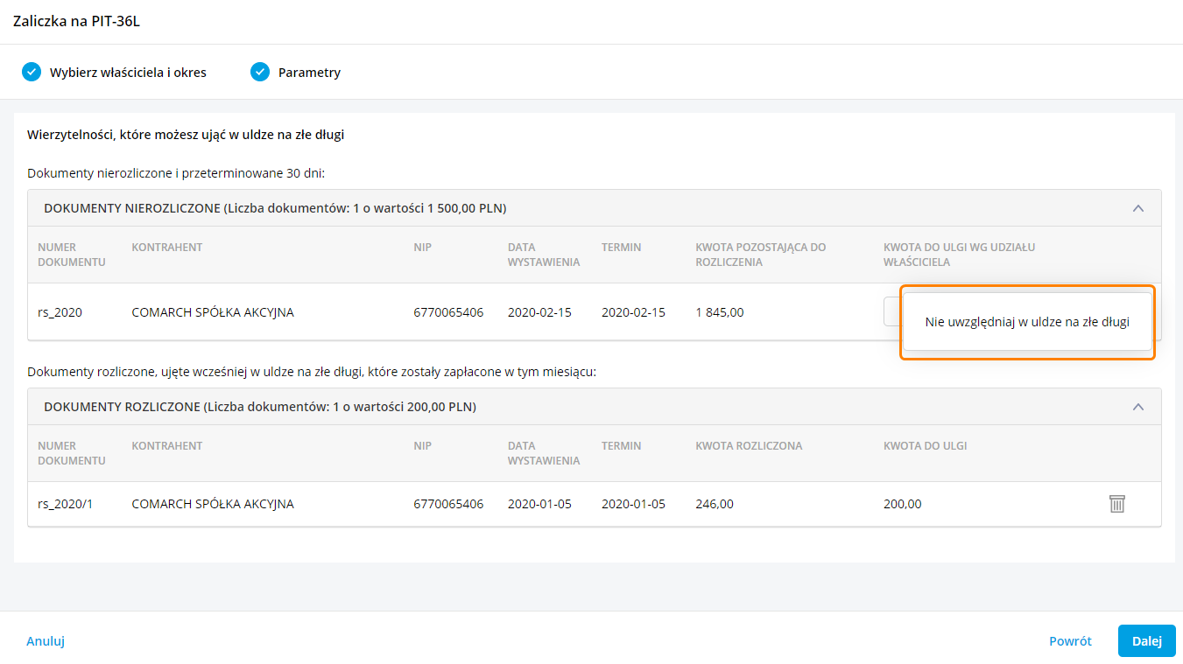Click COMARCH SPÓŁKA AKCYJNA in the rs_2020 row

pos(213,312)
